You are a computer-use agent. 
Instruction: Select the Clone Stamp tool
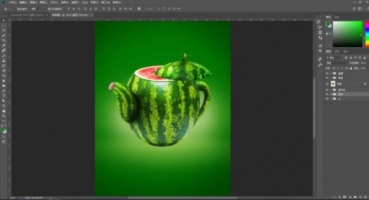(4, 60)
